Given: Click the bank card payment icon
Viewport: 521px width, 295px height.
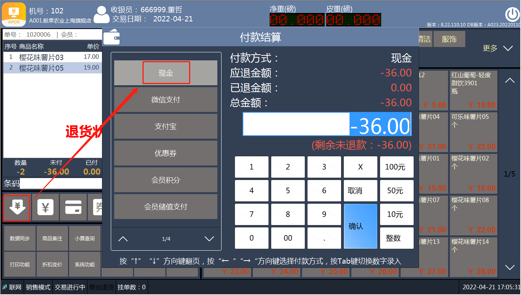Looking at the screenshot, I should 73,207.
